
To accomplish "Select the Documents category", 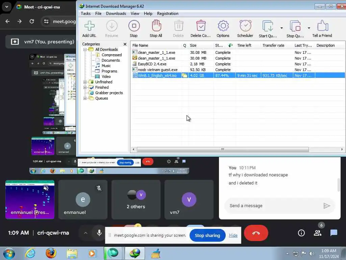I will coord(110,60).
